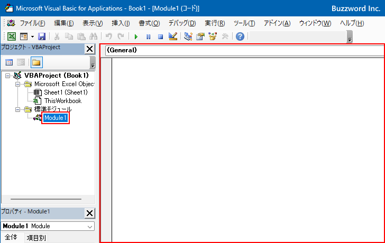The image size is (385, 243).
Task: Open the 編集(E) menu
Action: point(64,23)
